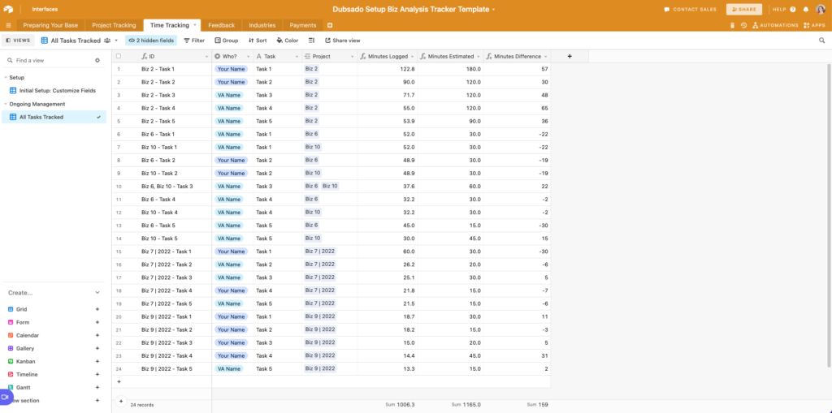Switch to Payments tab
Image resolution: width=832 pixels, height=413 pixels.
(x=303, y=25)
